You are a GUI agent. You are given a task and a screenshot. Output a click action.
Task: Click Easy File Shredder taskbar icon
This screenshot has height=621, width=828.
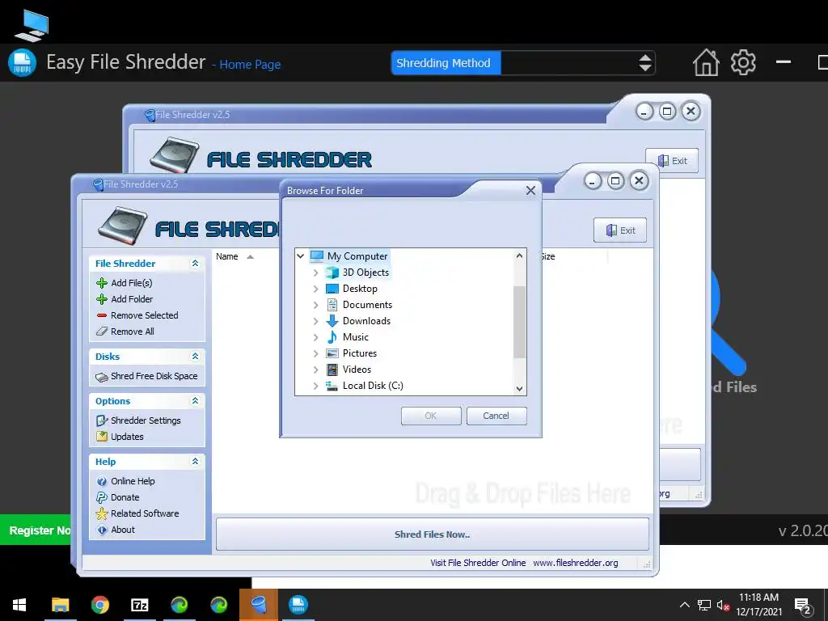tap(298, 605)
